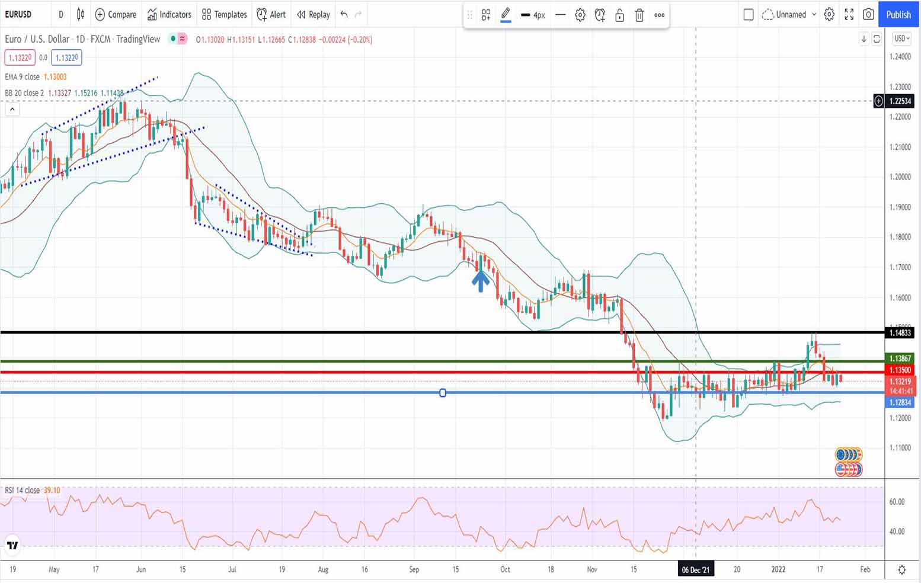Delete the selected drawing with trash icon
Viewport: 921px width, 583px height.
click(639, 15)
